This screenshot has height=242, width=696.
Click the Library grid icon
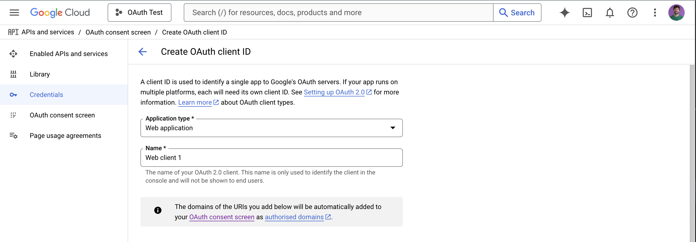click(13, 74)
